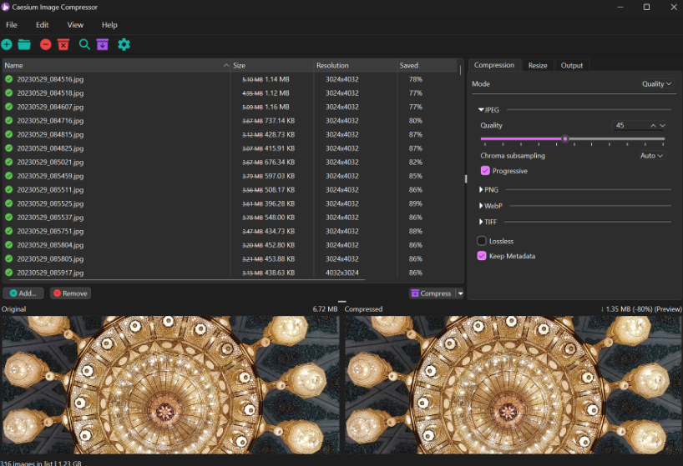Click the purple compress toolbar icon
The height and width of the screenshot is (466, 683).
pos(103,44)
